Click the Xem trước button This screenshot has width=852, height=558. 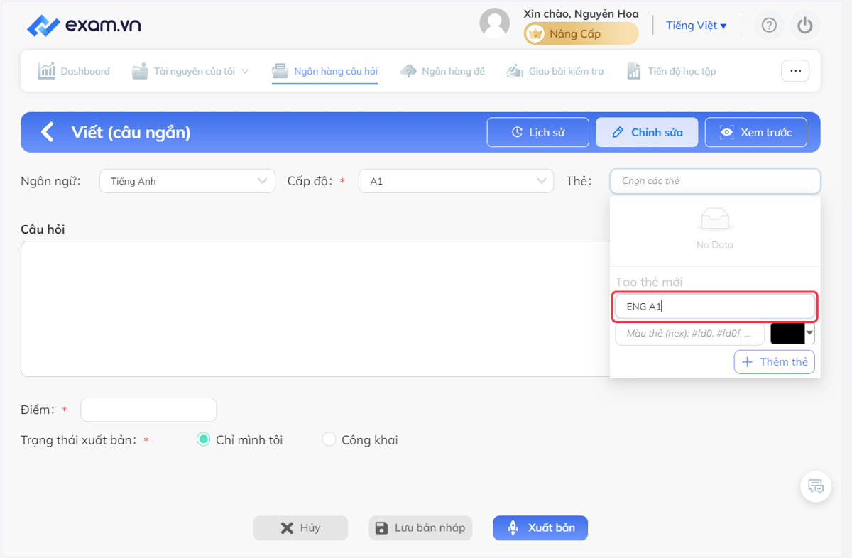[756, 132]
